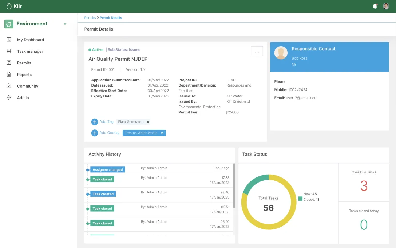
Task: Click the Klir logo icon
Action: (x=9, y=6)
